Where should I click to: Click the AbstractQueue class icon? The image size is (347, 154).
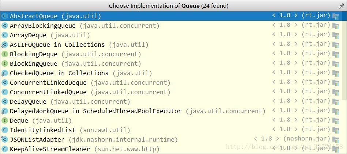click(x=4, y=16)
